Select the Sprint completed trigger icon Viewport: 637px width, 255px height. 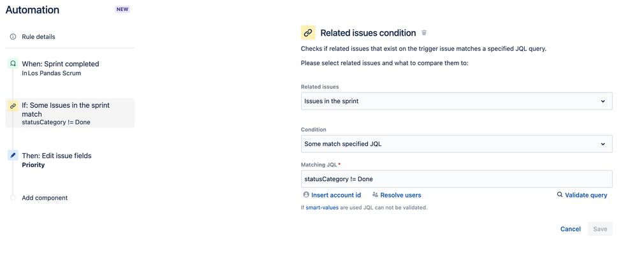pos(13,64)
